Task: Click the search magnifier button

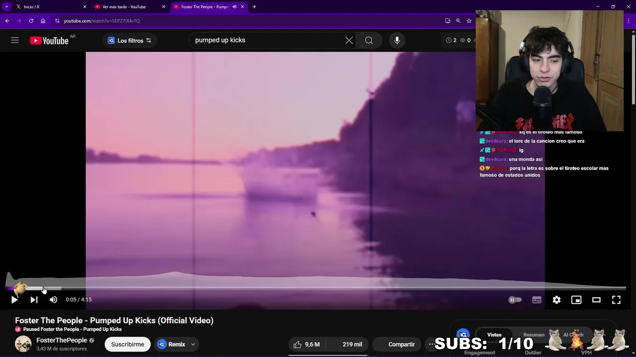Action: pos(369,40)
